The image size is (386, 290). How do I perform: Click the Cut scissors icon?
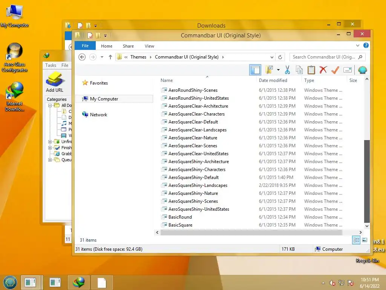287,70
